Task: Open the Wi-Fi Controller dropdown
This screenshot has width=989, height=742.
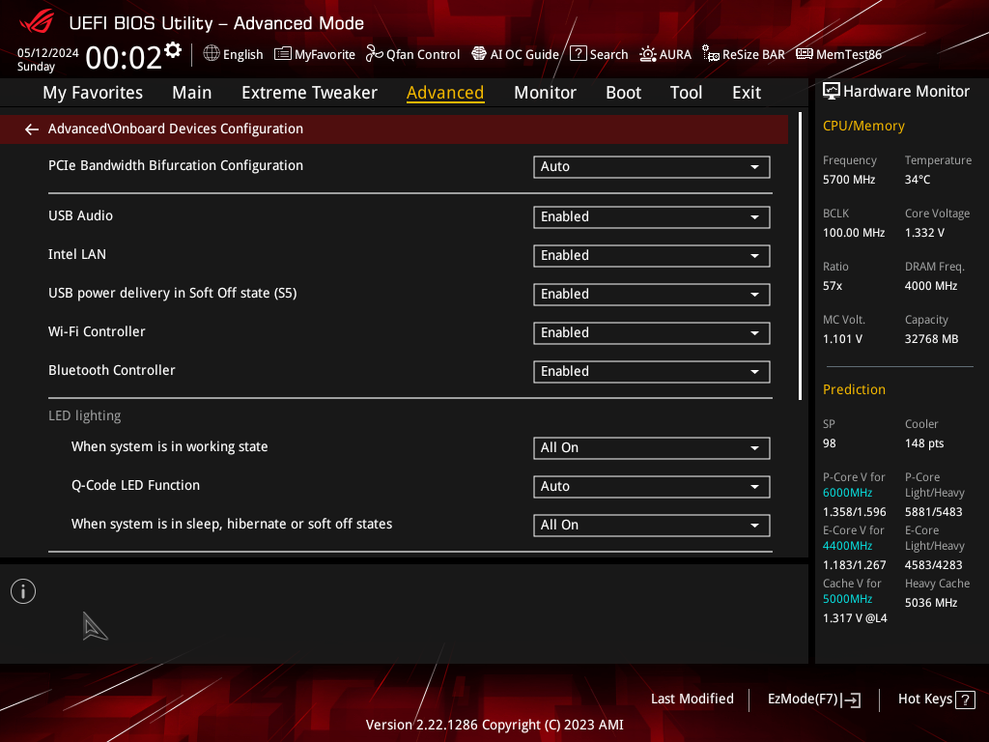Action: tap(652, 333)
